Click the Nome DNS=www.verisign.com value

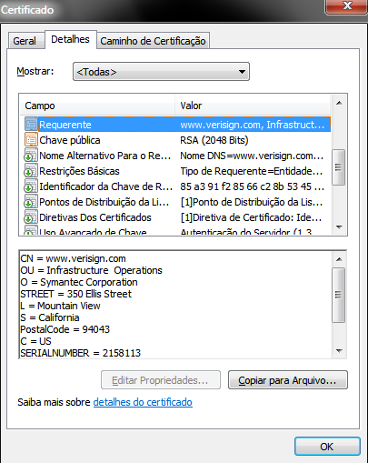coord(252,156)
